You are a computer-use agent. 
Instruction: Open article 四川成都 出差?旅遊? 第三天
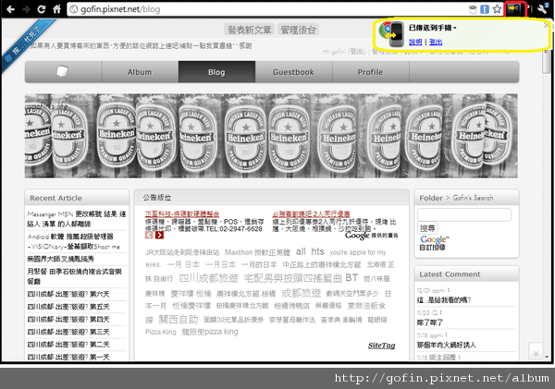point(68,332)
